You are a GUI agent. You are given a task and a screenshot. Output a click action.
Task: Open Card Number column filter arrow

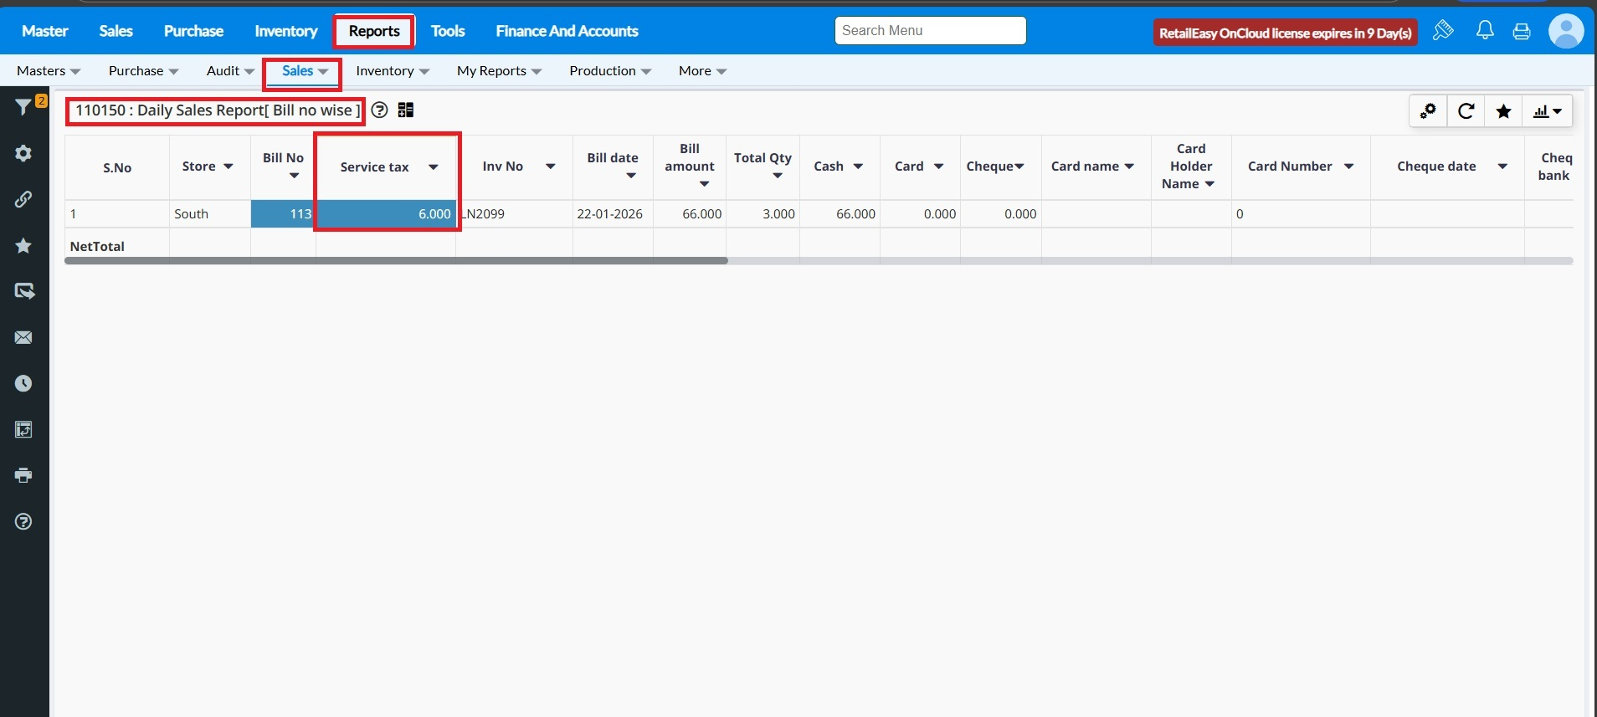[1348, 166]
